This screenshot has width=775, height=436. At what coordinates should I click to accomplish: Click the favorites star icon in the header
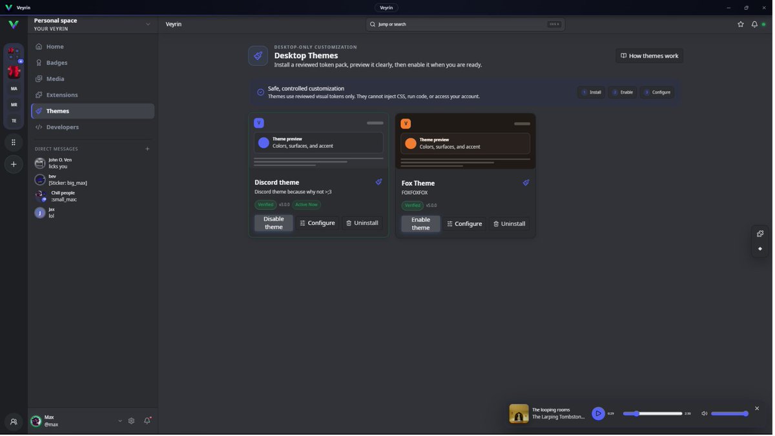(741, 25)
